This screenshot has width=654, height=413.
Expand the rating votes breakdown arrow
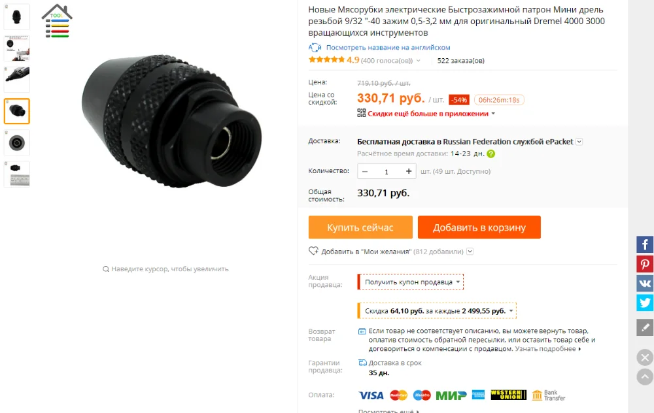[x=419, y=61]
